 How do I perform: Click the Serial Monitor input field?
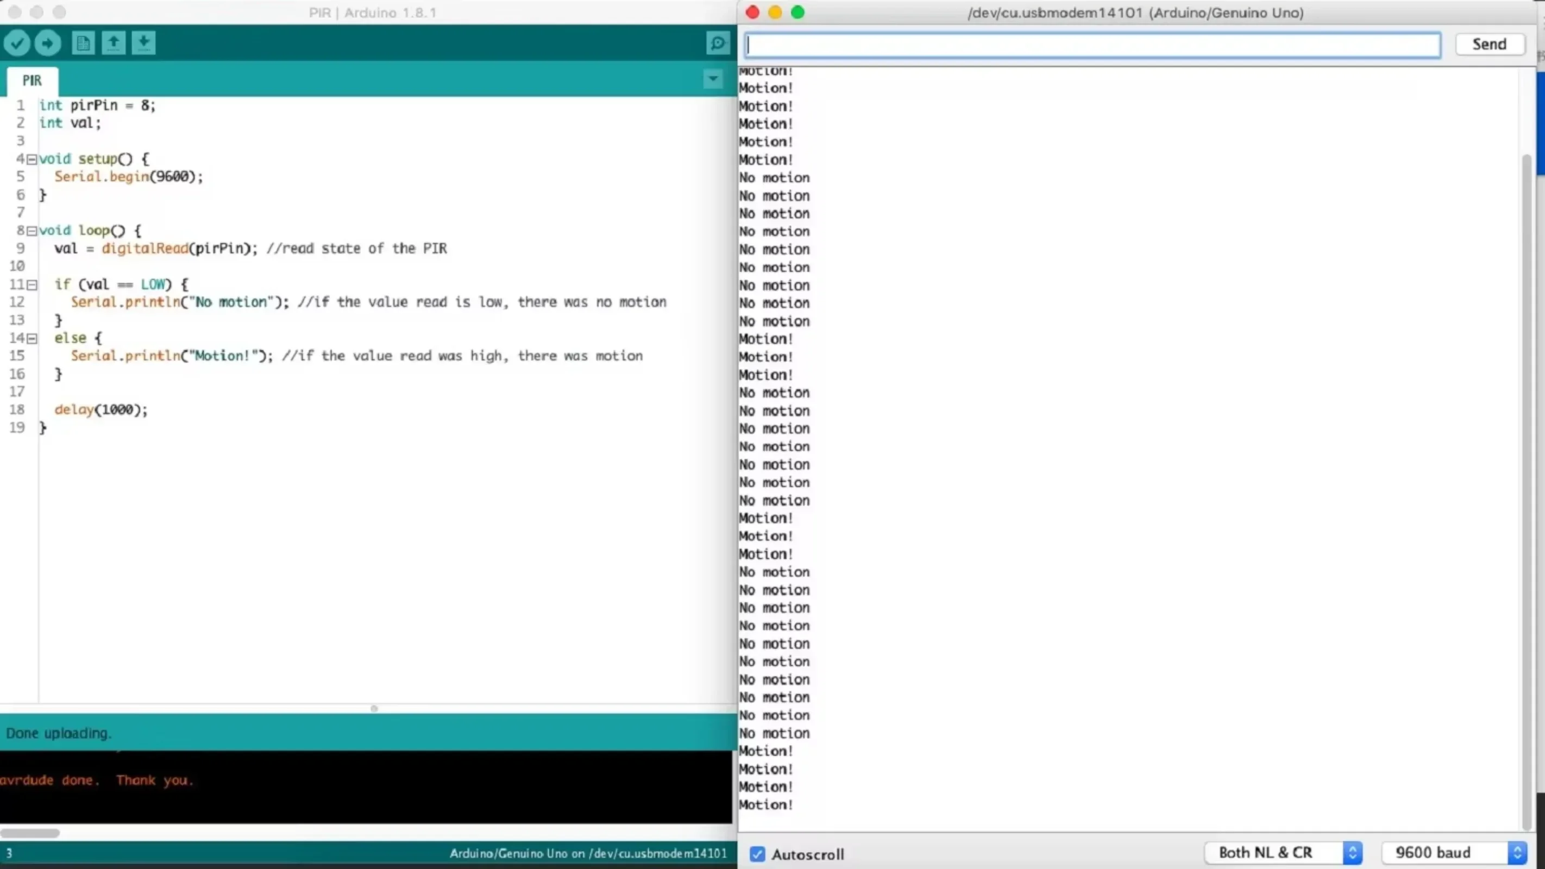click(x=1093, y=43)
